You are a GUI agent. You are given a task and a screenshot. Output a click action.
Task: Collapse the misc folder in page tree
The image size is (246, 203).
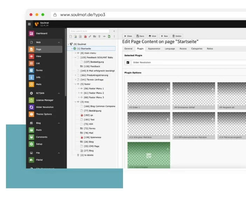click(x=75, y=102)
